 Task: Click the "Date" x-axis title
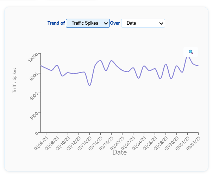(x=119, y=152)
